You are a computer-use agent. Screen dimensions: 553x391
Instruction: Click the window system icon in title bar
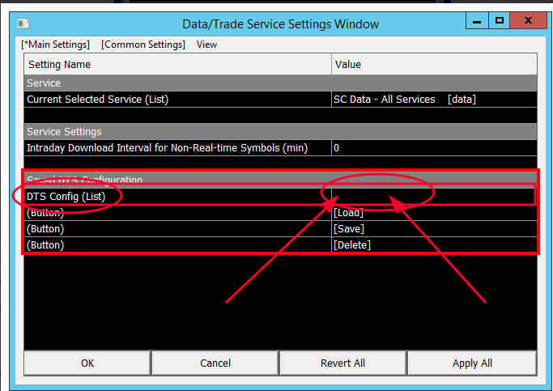click(x=23, y=23)
